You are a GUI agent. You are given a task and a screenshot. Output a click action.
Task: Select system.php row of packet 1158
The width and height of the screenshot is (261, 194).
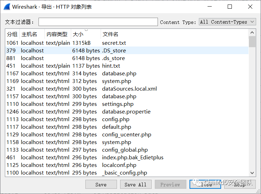point(127,142)
